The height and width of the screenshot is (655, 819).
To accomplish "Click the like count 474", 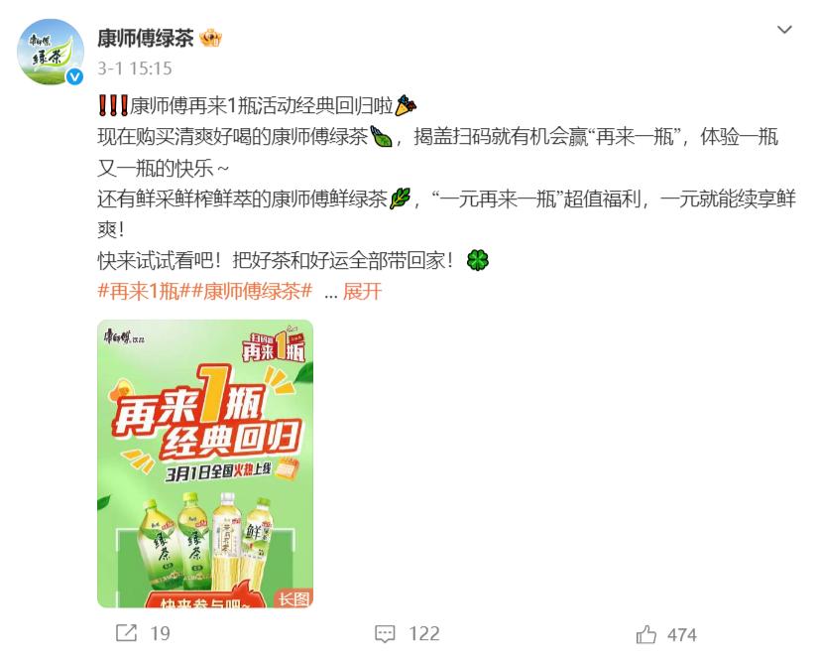I will point(681,634).
